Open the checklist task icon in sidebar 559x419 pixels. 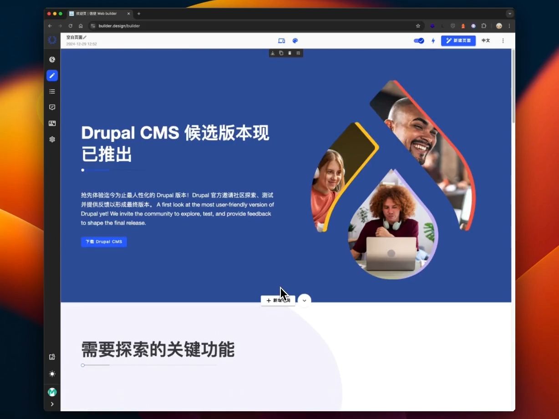tap(52, 107)
